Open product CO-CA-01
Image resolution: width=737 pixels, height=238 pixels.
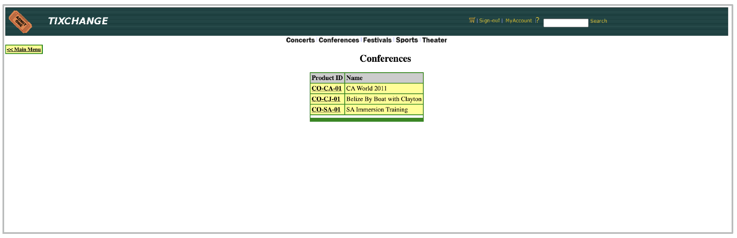pyautogui.click(x=327, y=88)
